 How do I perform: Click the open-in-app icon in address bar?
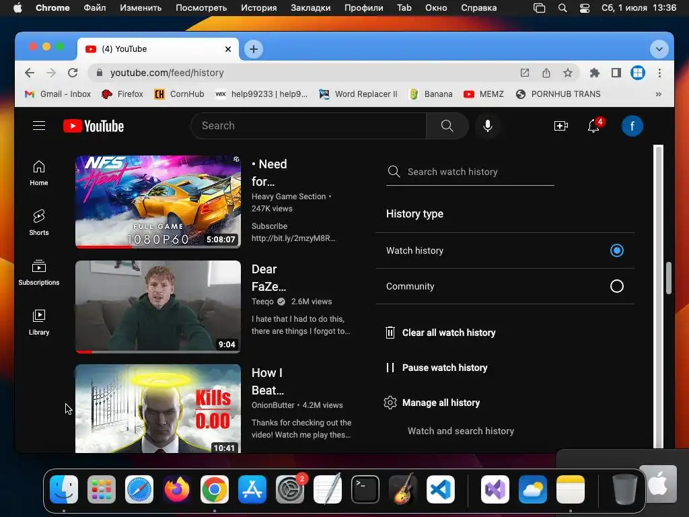[x=525, y=73]
